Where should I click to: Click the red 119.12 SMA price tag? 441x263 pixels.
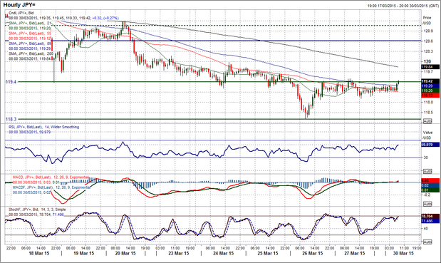430,96
